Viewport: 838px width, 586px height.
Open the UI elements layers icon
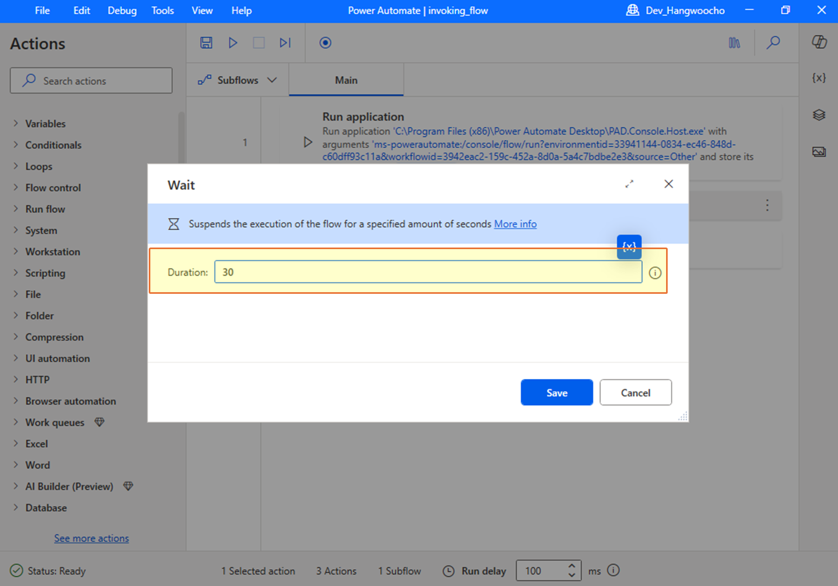(819, 115)
